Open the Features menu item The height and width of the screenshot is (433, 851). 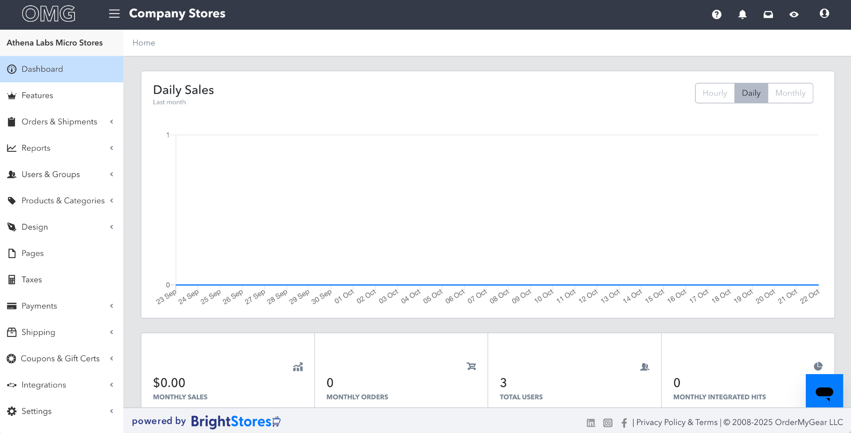click(x=37, y=95)
